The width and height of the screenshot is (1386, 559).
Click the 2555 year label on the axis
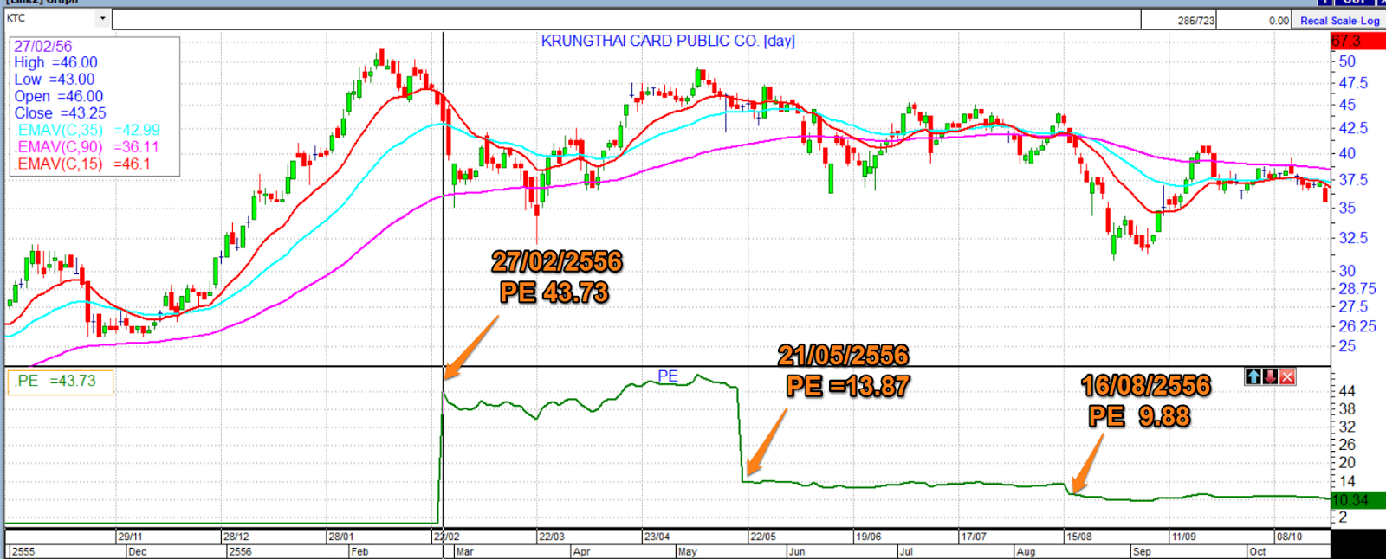23,552
